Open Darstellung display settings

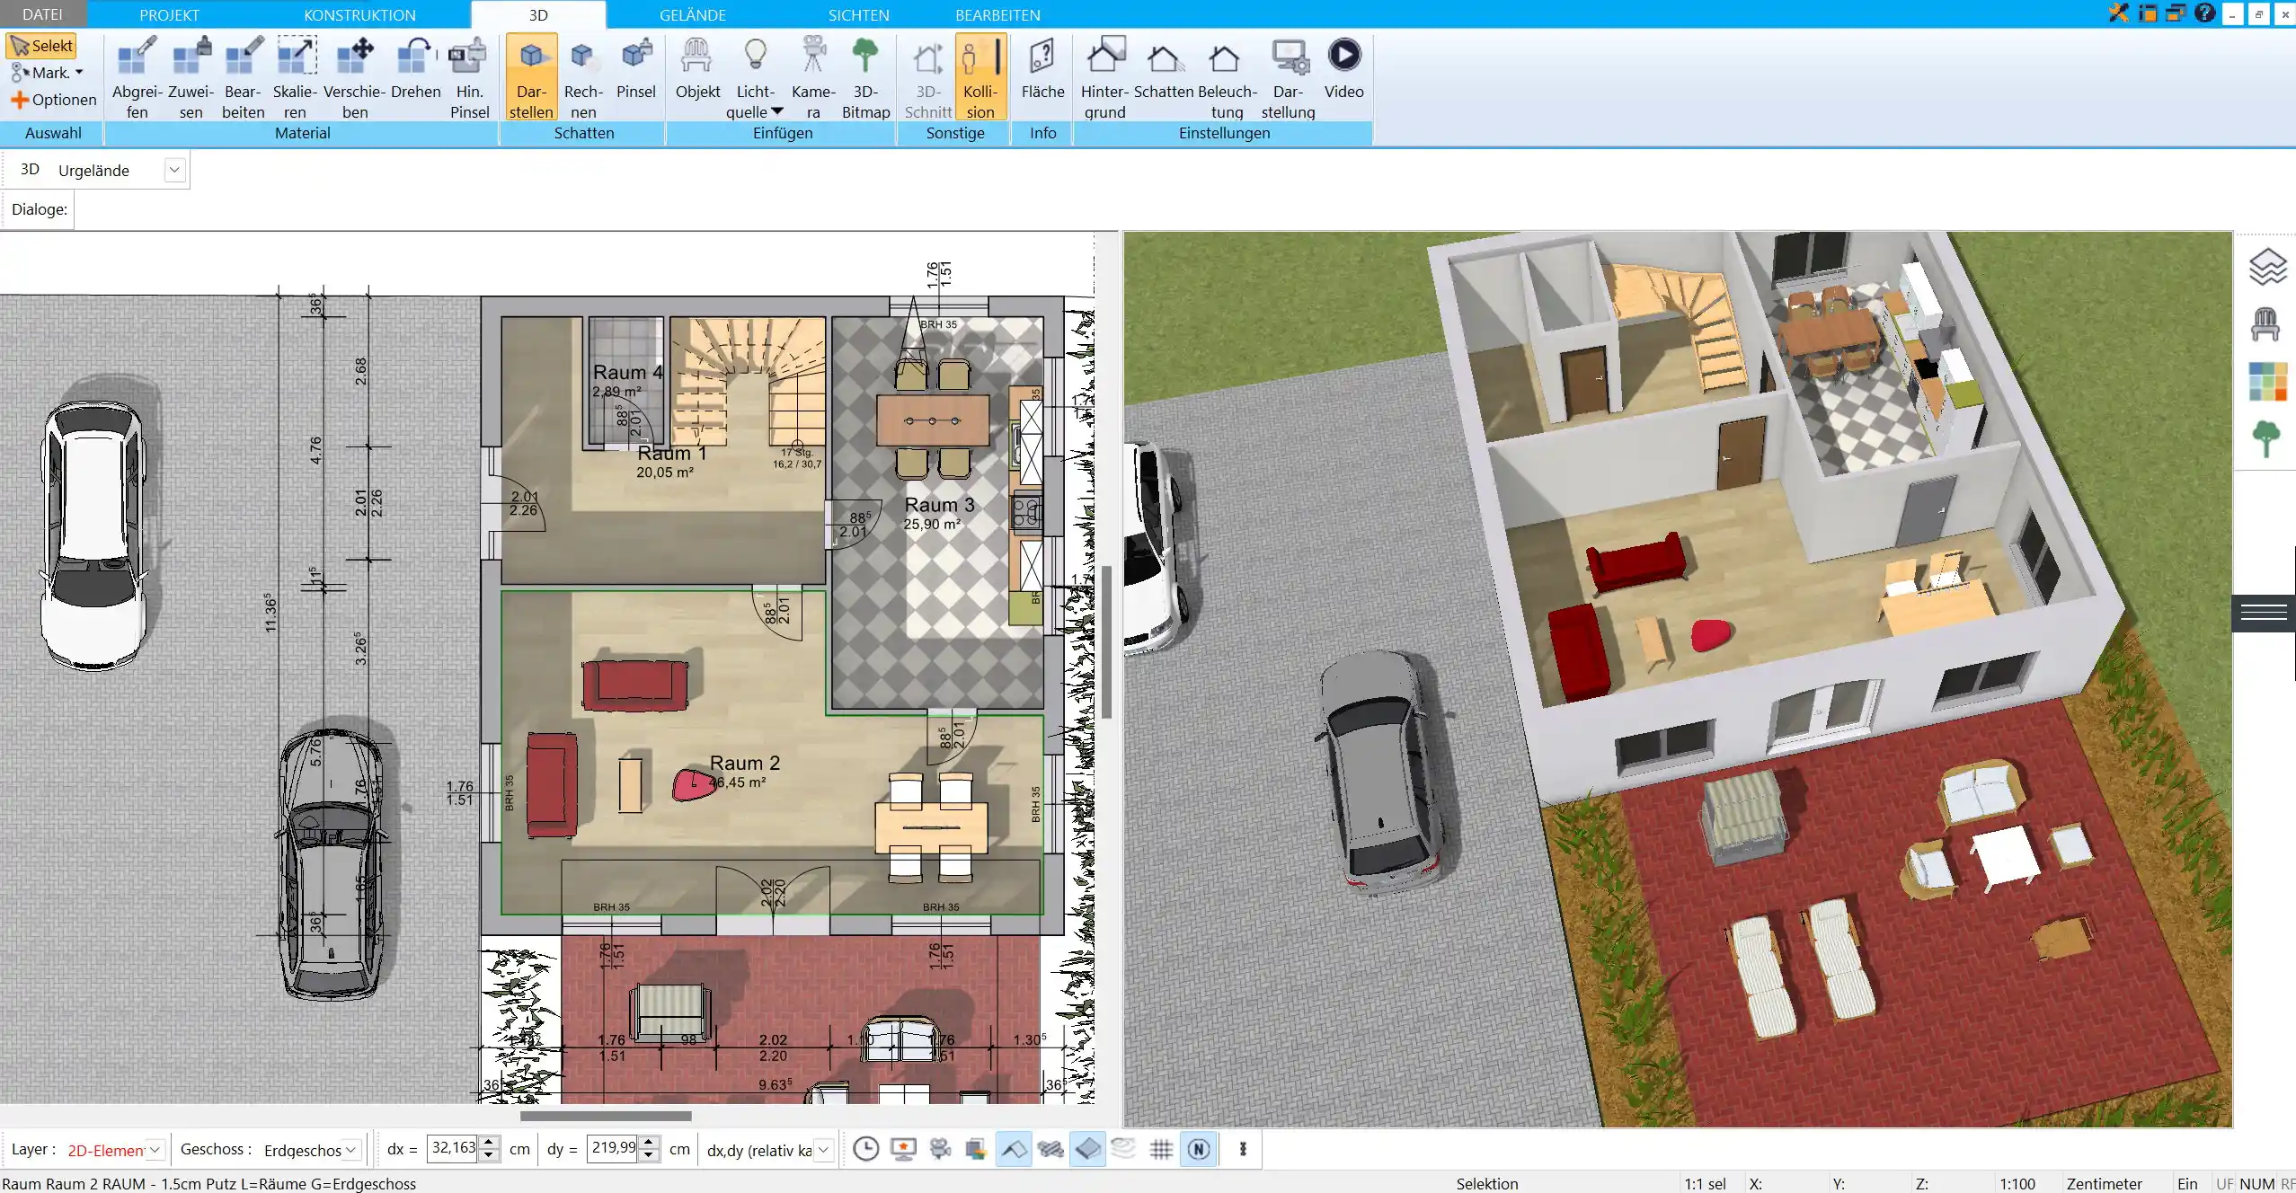point(1288,76)
